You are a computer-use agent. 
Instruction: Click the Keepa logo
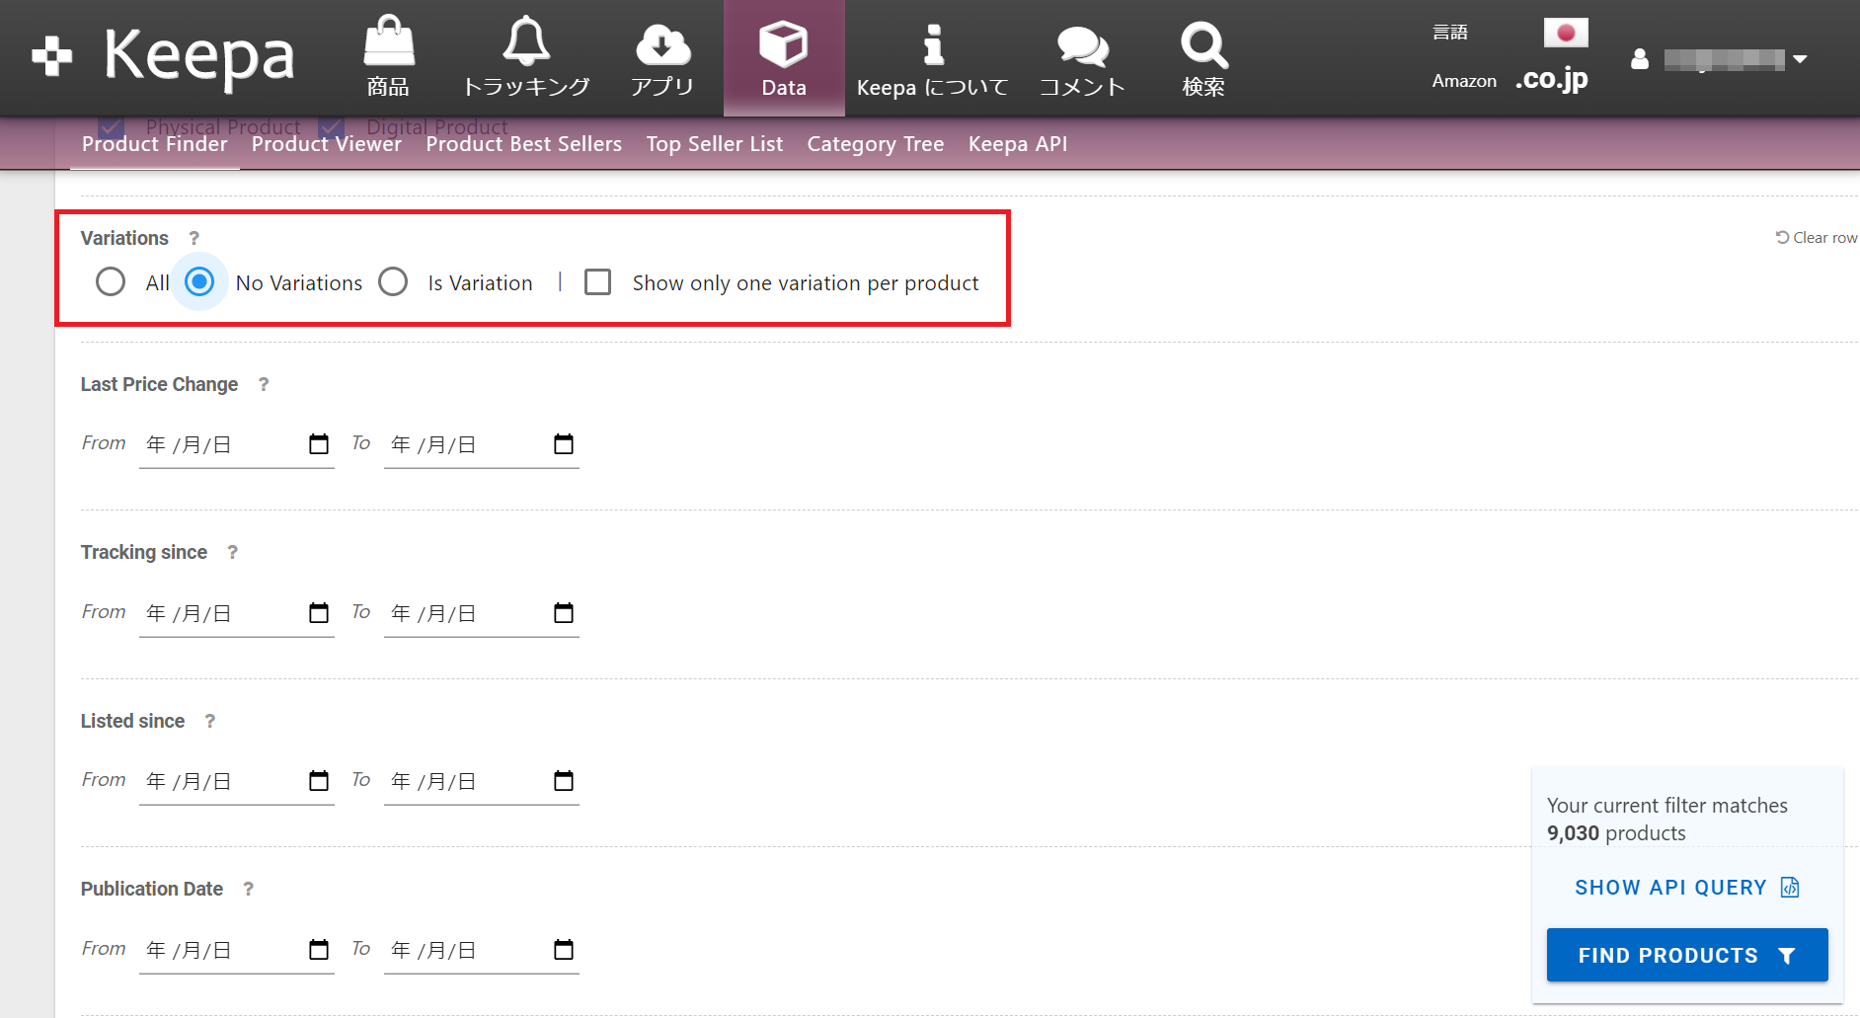(164, 55)
